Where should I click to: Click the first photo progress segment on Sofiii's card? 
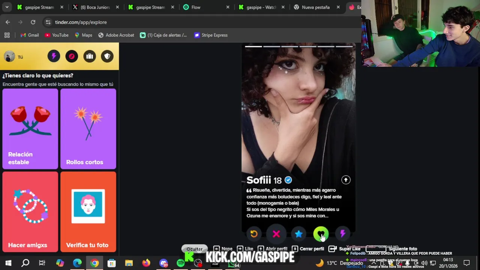coord(253,46)
